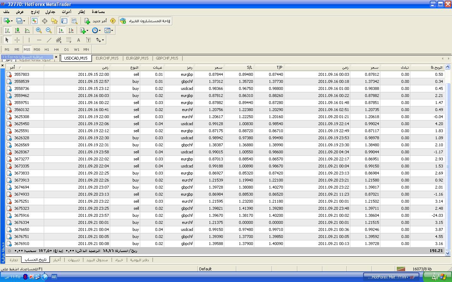Click the history scrollbar down arrow

448,253
